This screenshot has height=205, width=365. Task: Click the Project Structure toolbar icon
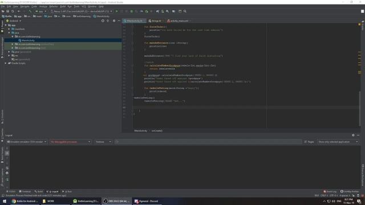[173, 11]
